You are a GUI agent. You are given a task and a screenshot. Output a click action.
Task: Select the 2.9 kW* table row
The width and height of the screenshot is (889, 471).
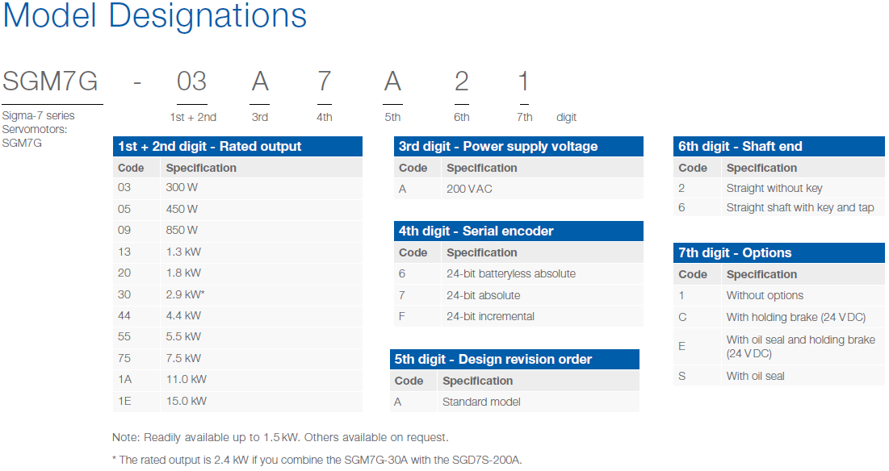pos(237,294)
